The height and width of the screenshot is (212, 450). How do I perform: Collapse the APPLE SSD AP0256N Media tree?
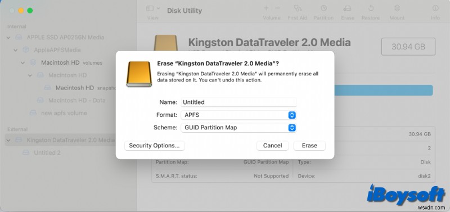[x=8, y=37]
